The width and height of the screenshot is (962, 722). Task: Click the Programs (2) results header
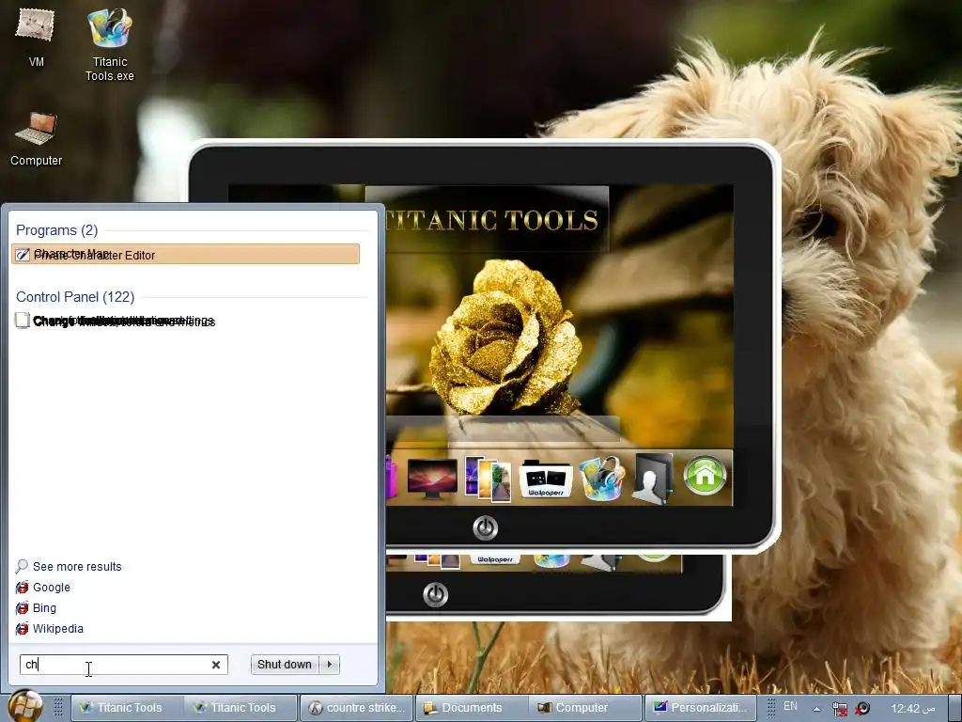pos(56,230)
